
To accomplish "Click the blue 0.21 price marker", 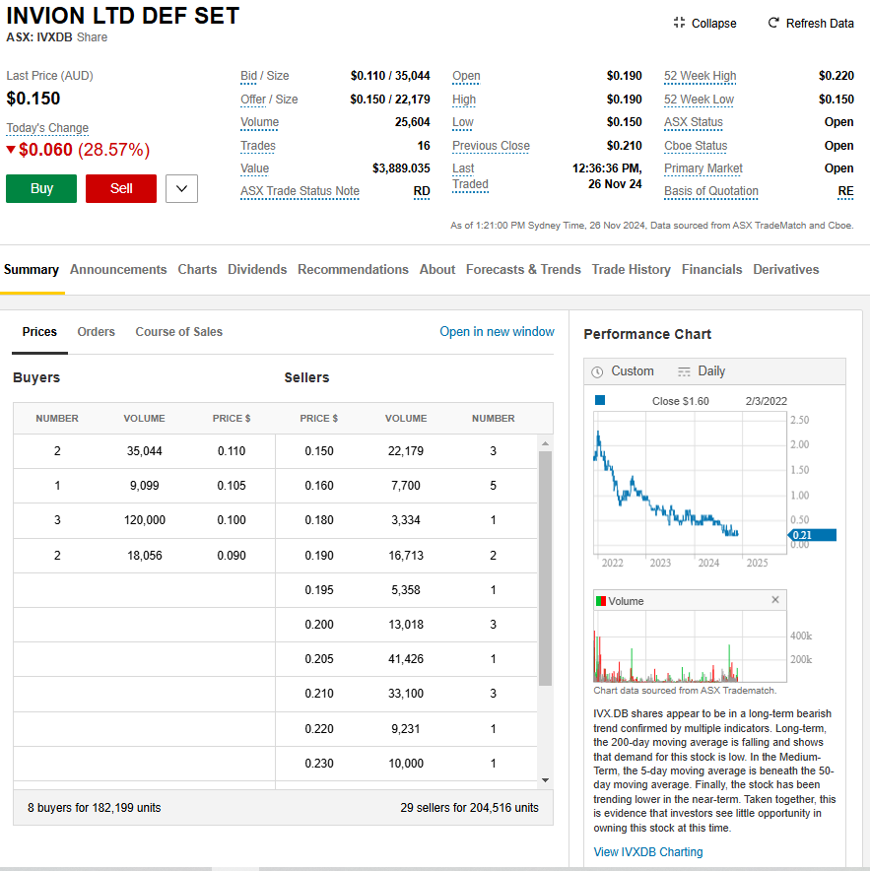I will tap(812, 535).
